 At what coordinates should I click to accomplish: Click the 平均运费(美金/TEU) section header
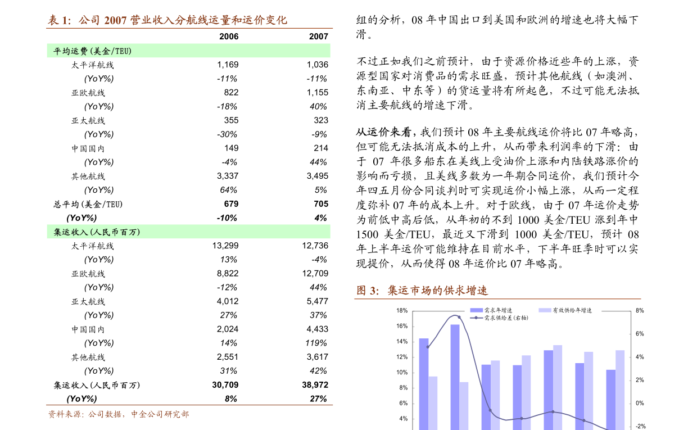[x=93, y=51]
